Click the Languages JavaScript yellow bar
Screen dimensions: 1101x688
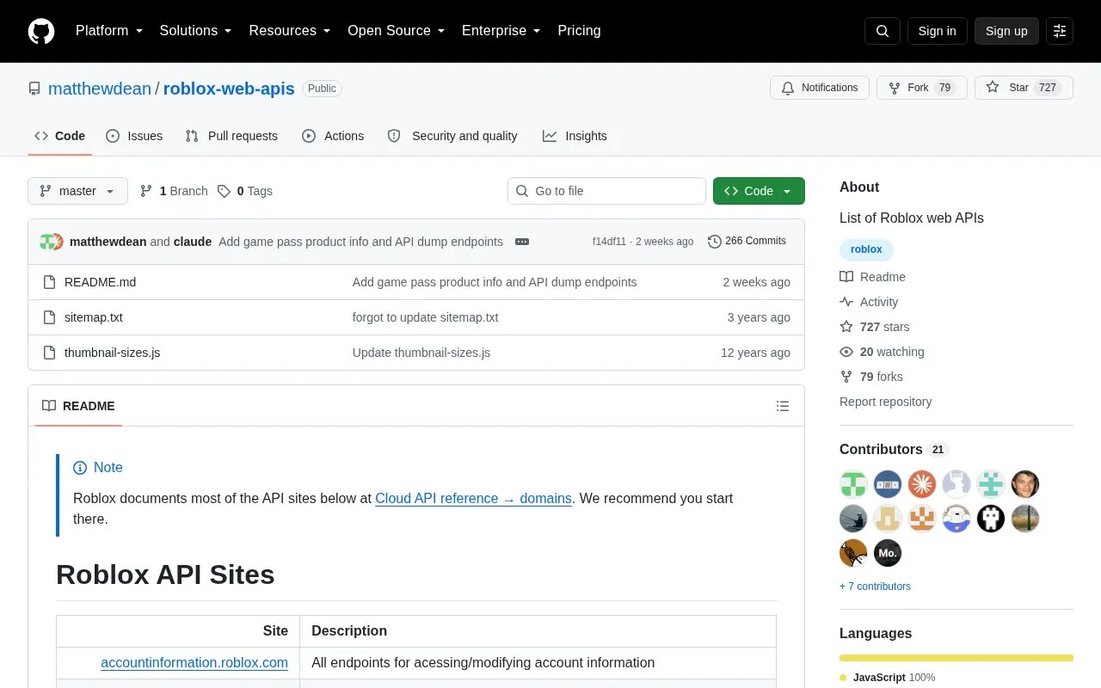tap(956, 658)
